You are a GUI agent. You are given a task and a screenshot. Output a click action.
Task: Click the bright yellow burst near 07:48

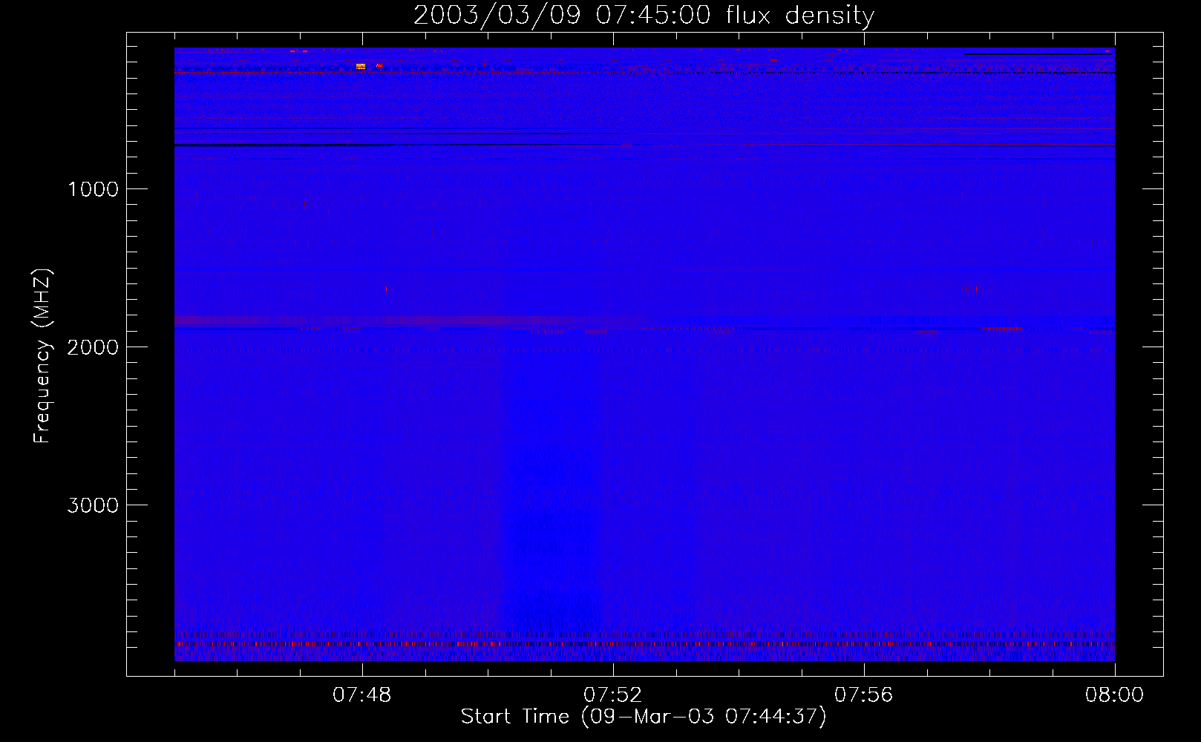click(361, 66)
